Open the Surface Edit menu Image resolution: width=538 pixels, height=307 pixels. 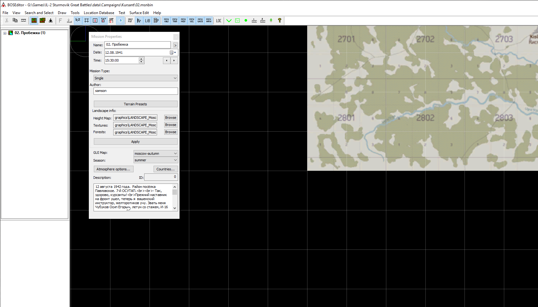[x=139, y=13]
